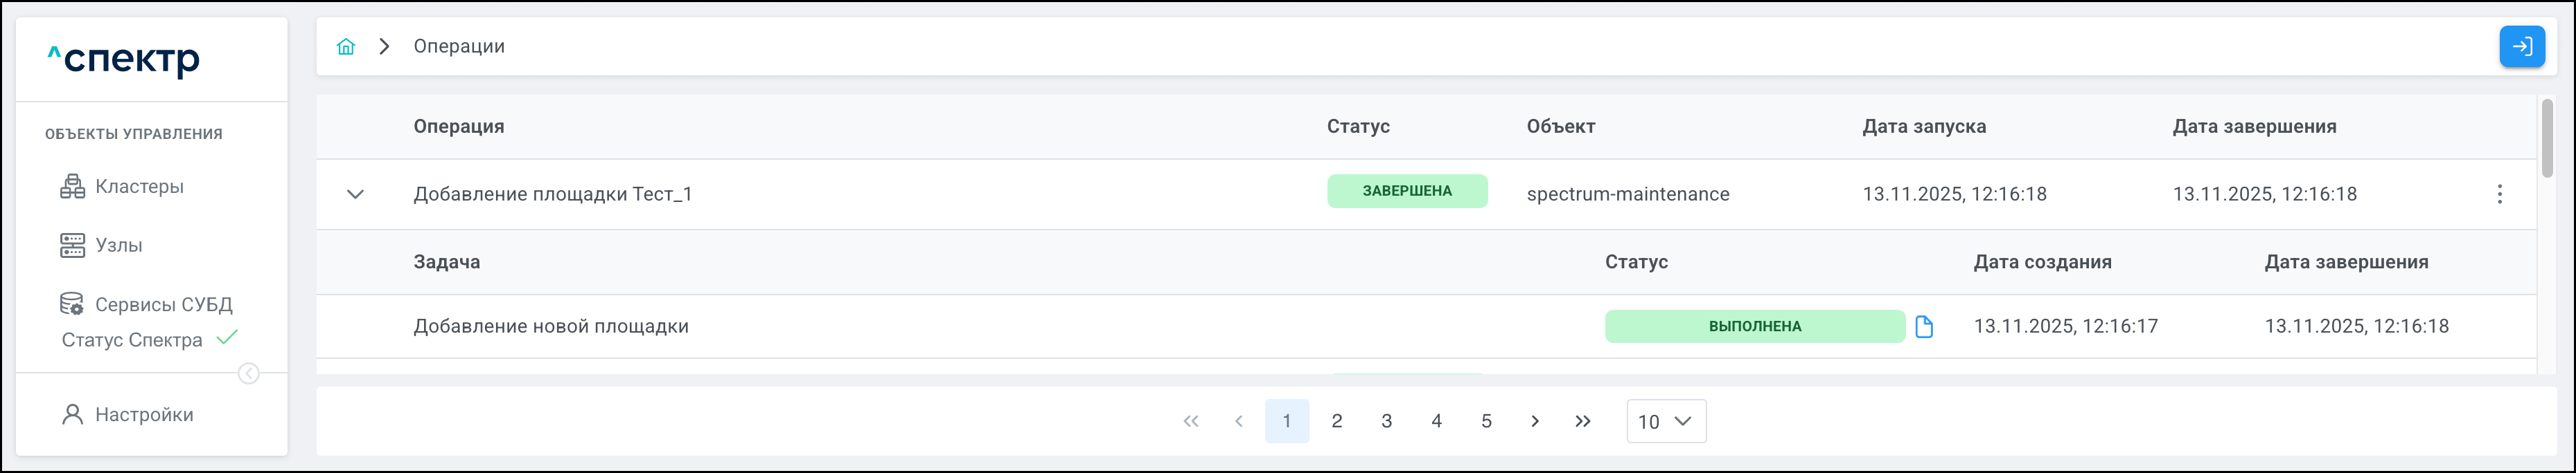Go to page 3 of operations

coord(1386,421)
